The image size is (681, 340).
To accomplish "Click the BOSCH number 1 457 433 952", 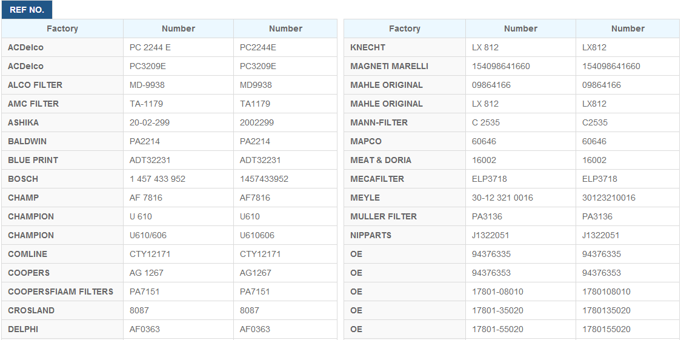I will click(158, 179).
